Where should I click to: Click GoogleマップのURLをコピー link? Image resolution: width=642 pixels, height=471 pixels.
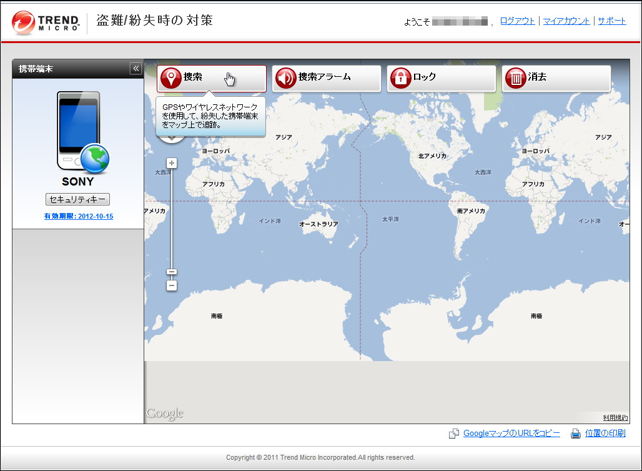[511, 434]
